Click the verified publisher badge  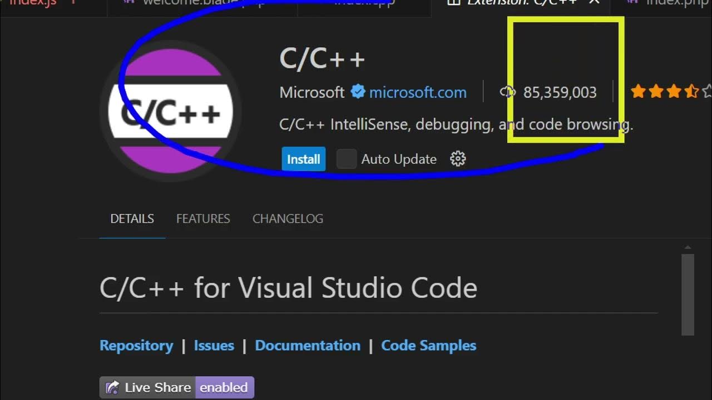click(358, 92)
